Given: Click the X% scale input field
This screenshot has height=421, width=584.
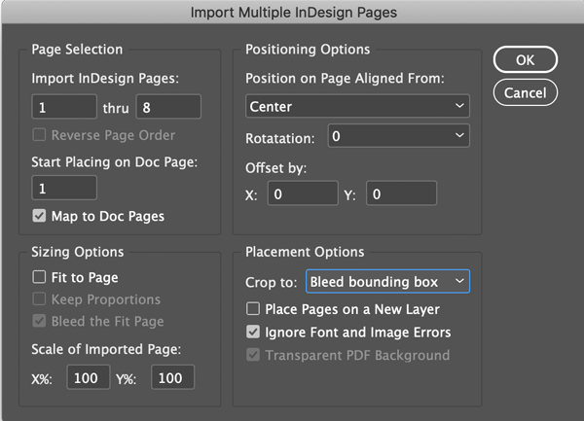Looking at the screenshot, I should pos(88,377).
